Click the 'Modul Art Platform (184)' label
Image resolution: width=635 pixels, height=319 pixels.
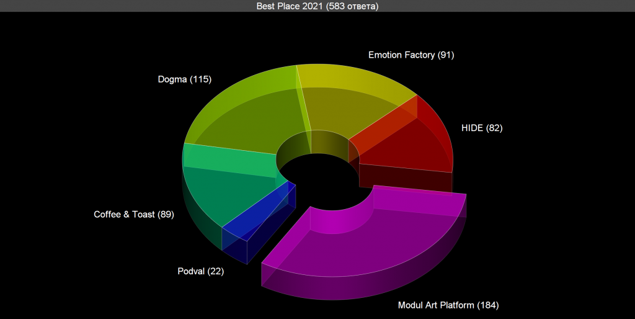448,305
